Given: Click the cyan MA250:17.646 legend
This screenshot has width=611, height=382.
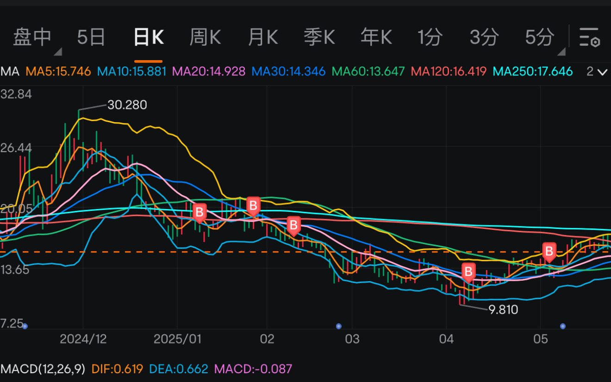Looking at the screenshot, I should pos(533,72).
